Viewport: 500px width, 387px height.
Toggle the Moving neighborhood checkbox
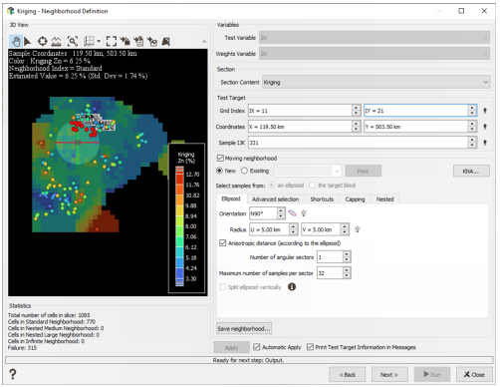click(x=220, y=158)
